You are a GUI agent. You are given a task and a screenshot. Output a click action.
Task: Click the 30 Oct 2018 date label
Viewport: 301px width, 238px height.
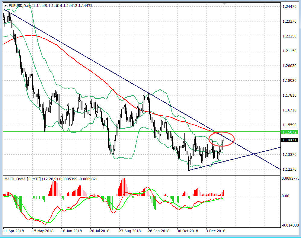tap(187, 231)
